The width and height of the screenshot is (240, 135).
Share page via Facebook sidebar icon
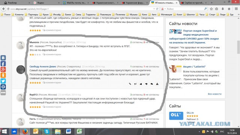pyautogui.click(x=3, y=64)
